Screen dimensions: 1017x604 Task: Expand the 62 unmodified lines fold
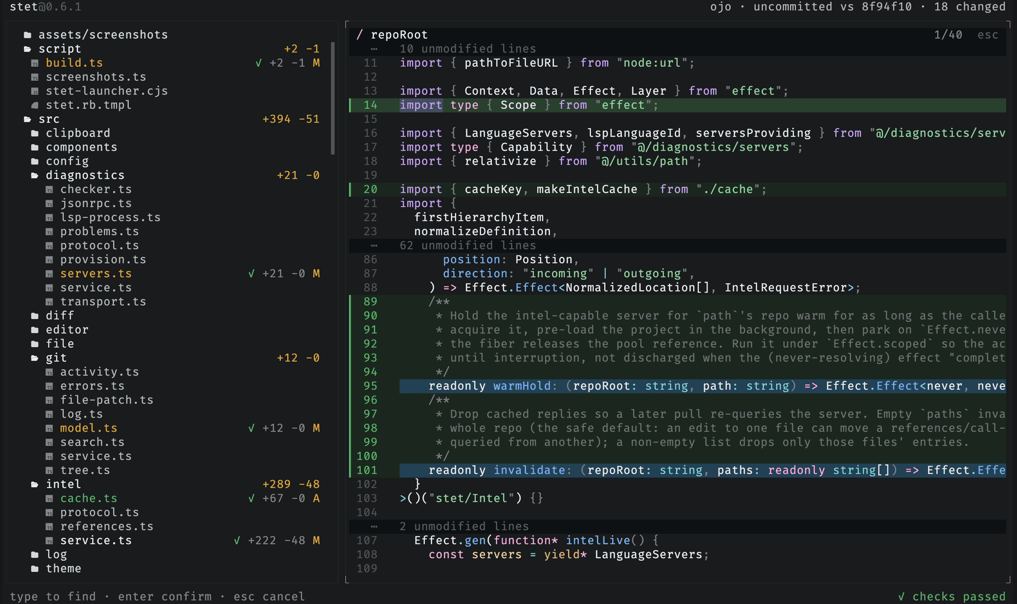[x=677, y=246]
